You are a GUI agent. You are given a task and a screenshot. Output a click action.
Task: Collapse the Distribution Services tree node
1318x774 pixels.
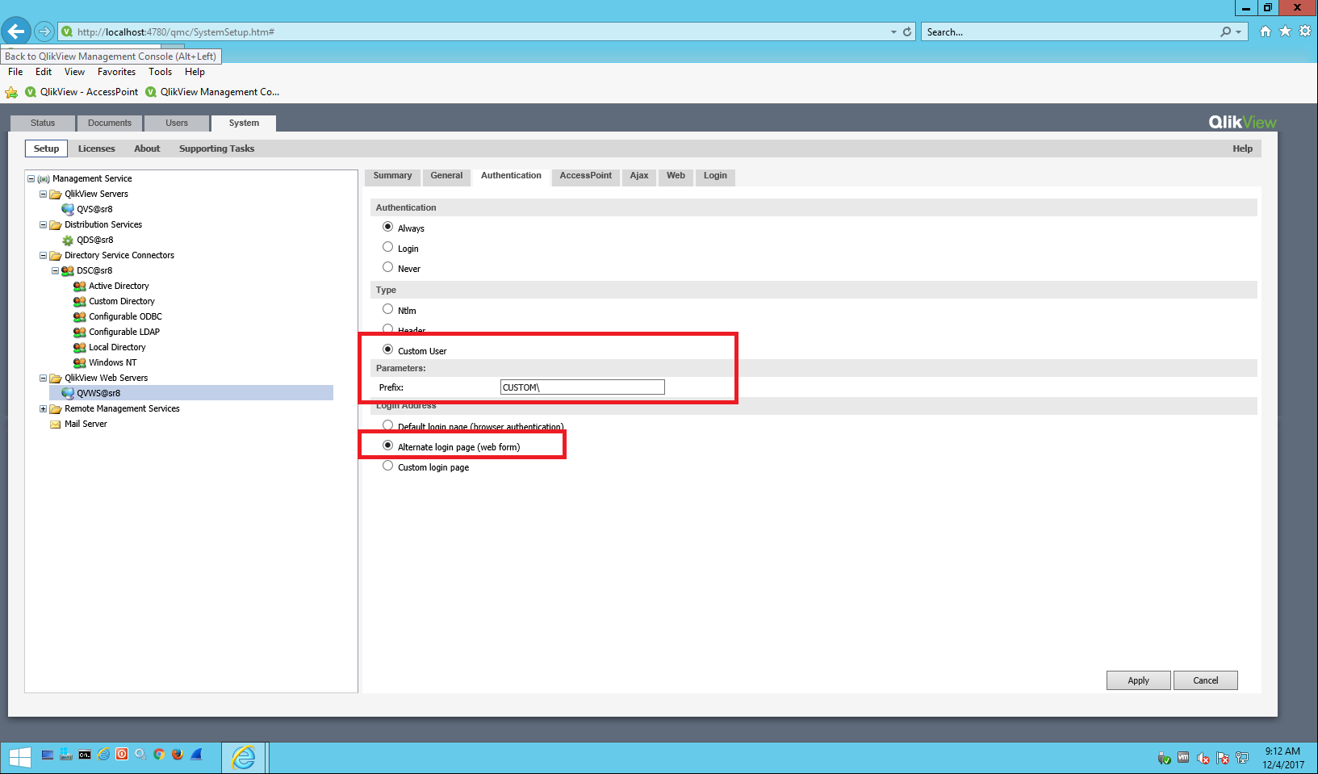44,224
